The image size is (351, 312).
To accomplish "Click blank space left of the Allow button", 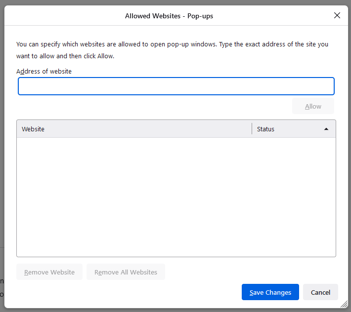I will 148,106.
